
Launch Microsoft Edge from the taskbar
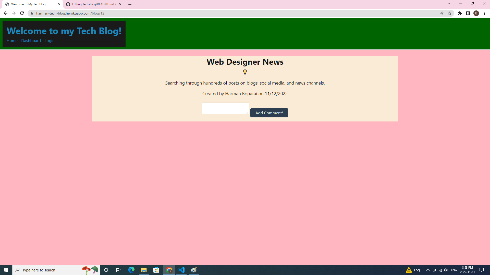pyautogui.click(x=131, y=270)
